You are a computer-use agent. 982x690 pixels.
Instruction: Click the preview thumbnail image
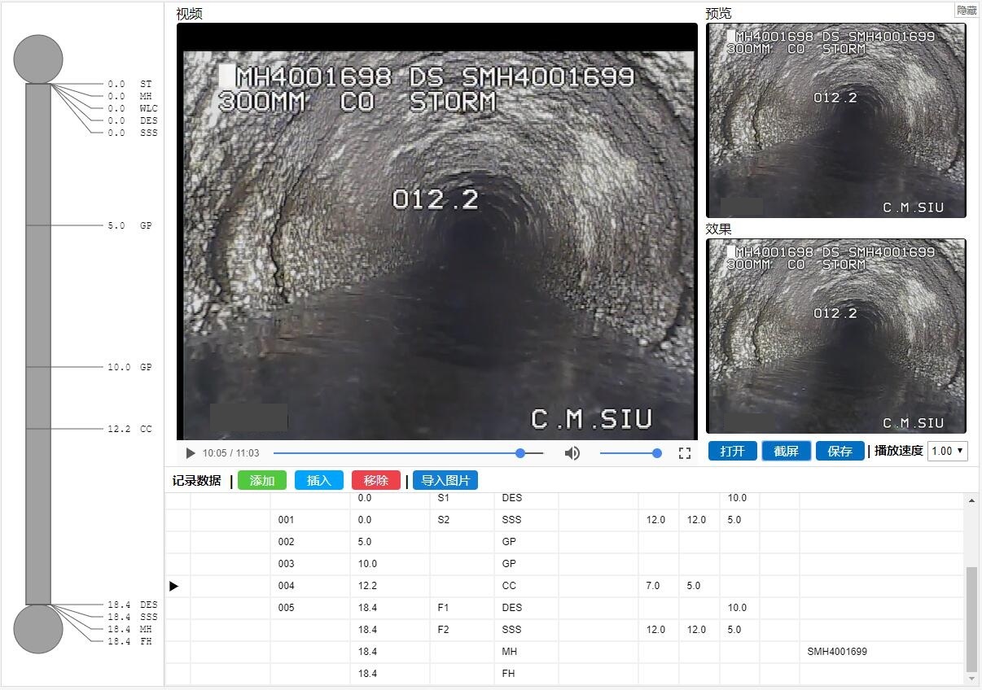coord(835,120)
